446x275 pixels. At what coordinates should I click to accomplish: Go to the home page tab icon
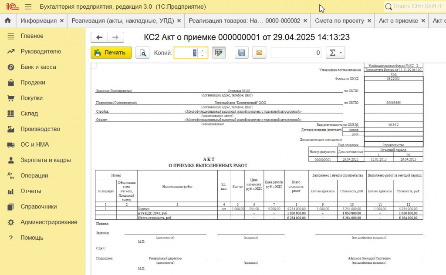point(8,20)
